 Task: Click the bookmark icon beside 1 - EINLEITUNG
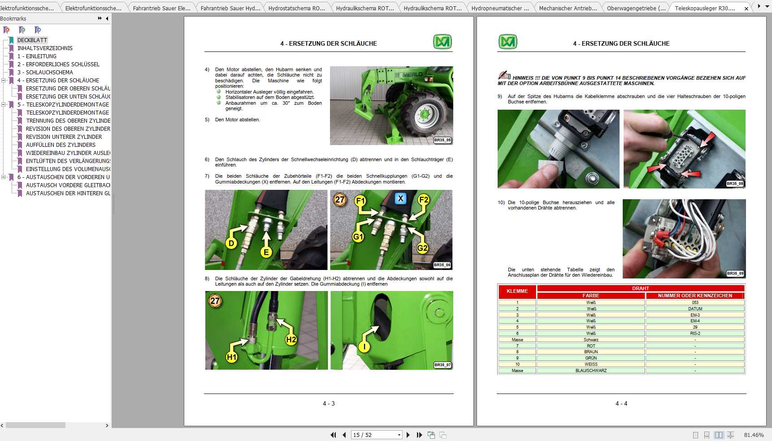pos(11,56)
